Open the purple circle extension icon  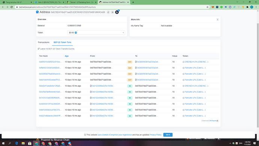click(230, 7)
